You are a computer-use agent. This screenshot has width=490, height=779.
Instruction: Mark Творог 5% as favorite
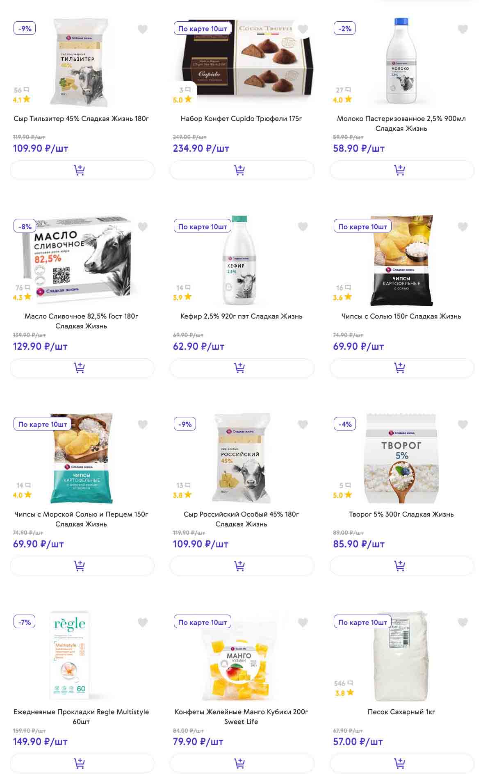463,424
